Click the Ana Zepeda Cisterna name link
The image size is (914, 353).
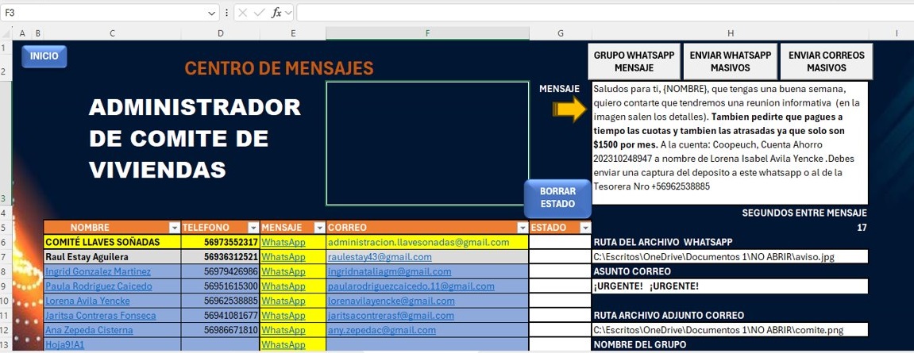pos(89,330)
